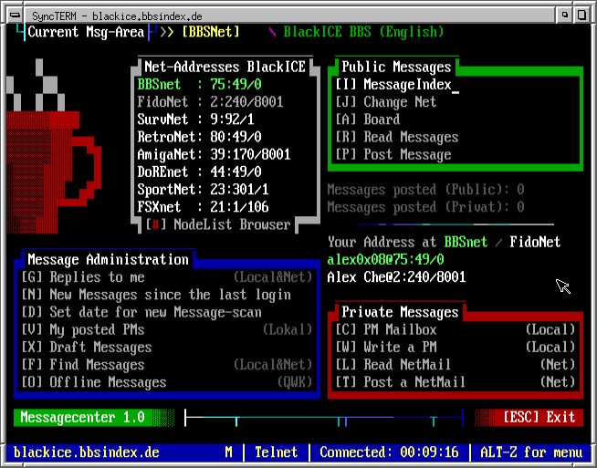Click the SportNet: 23:301/1 row

pos(204,190)
